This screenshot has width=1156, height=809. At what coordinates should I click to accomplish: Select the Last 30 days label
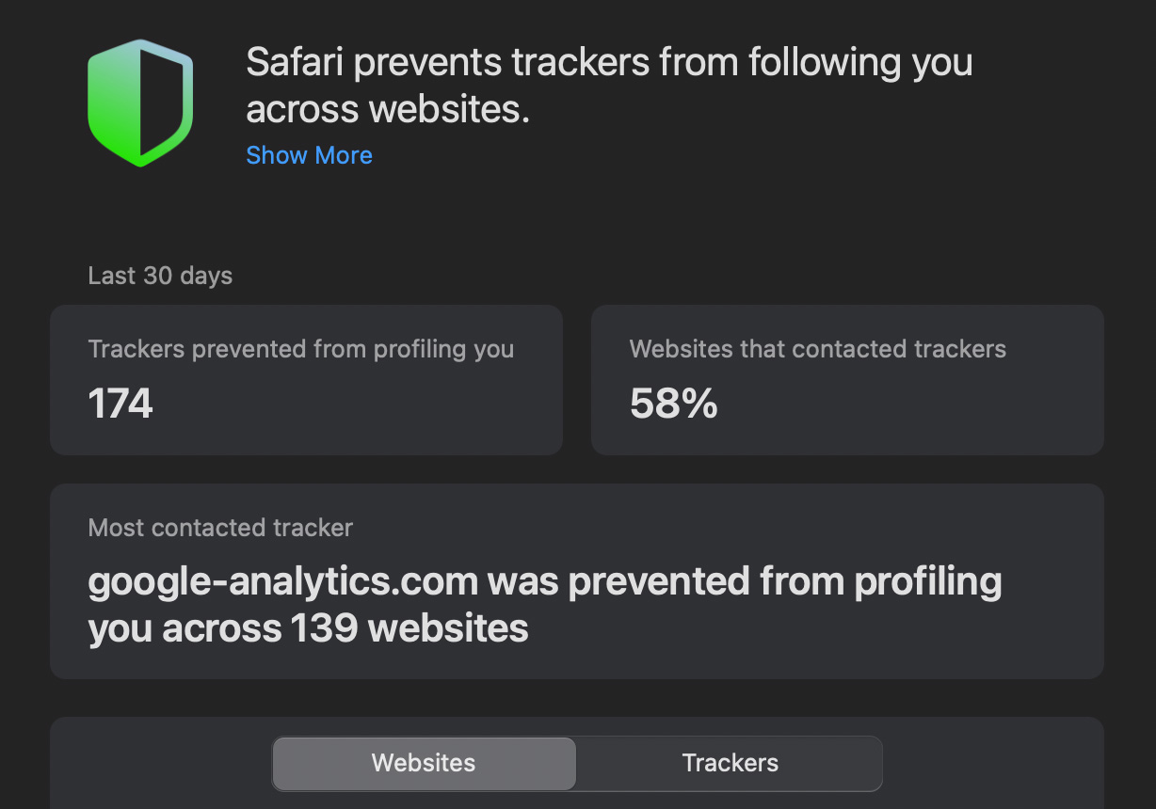pos(160,276)
